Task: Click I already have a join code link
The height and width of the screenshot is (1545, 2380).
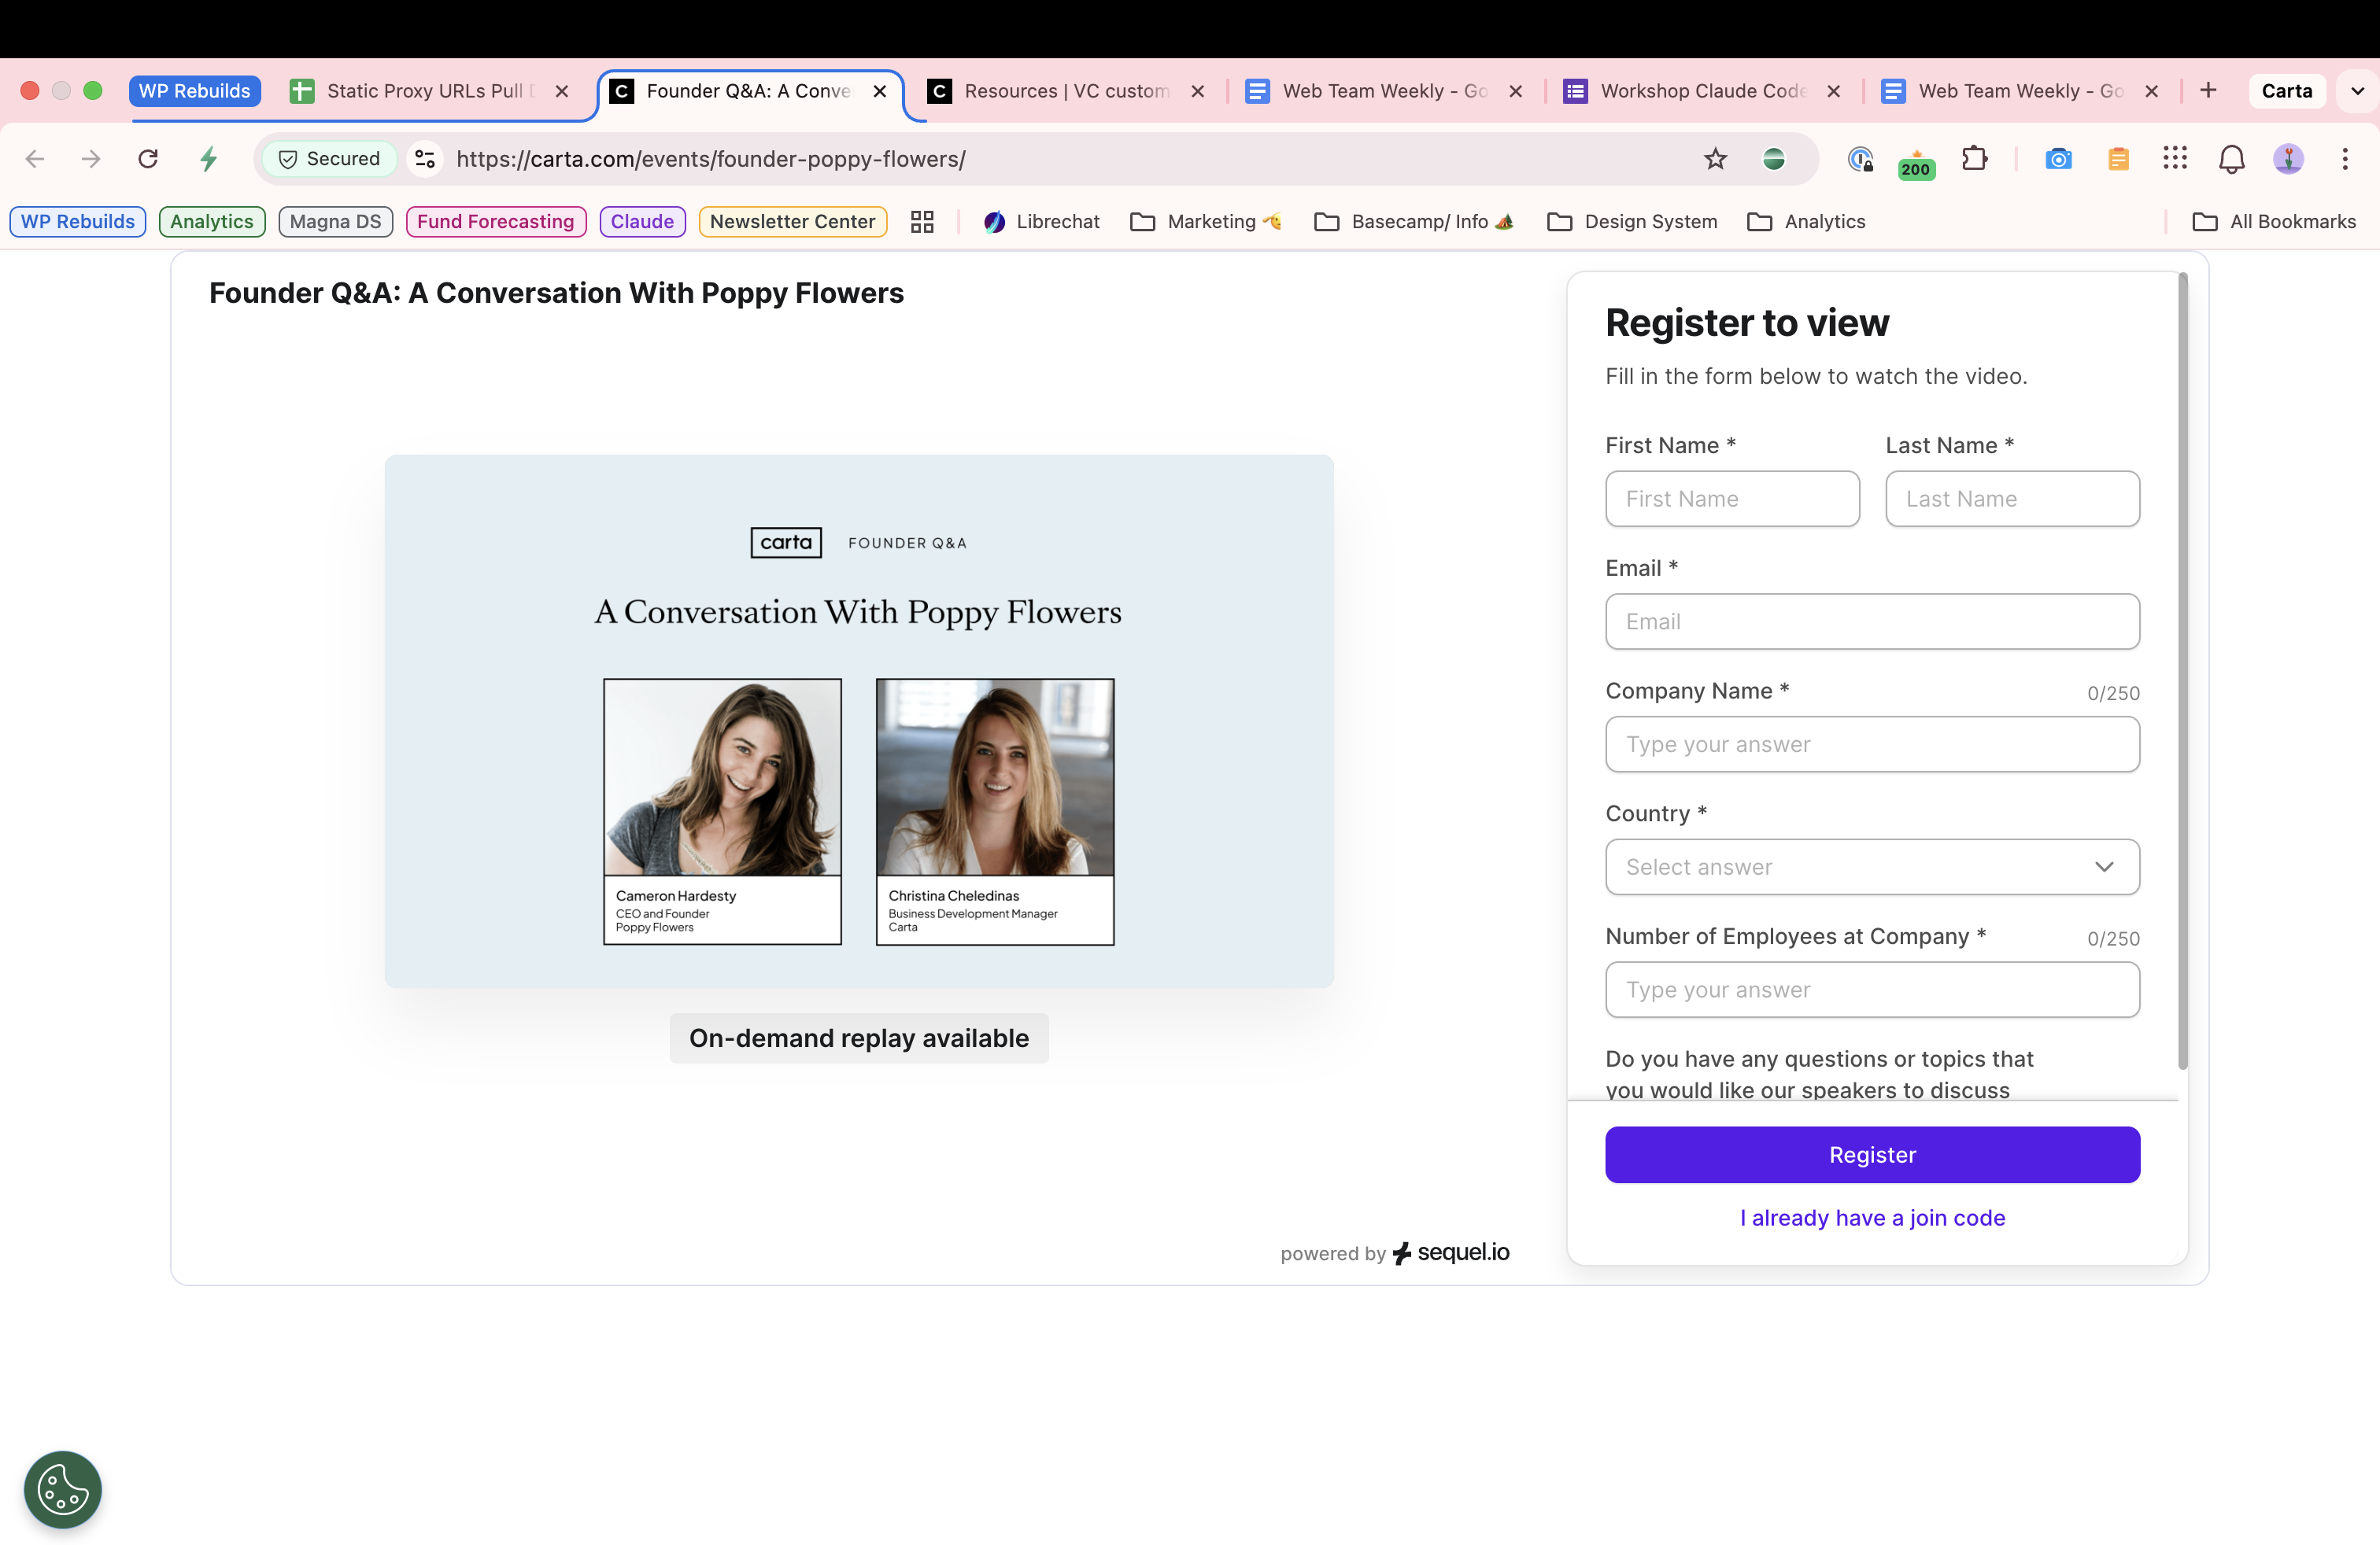Action: tap(1872, 1217)
